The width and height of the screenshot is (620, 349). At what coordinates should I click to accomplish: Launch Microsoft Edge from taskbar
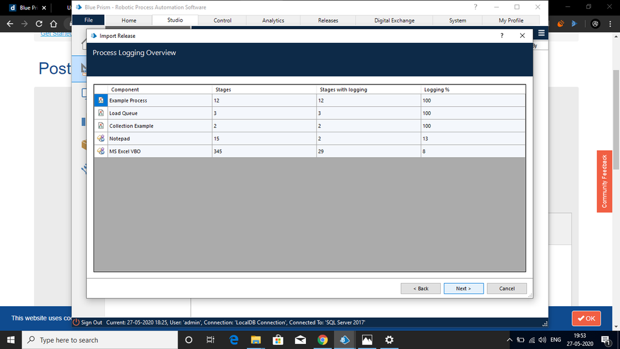tap(234, 340)
